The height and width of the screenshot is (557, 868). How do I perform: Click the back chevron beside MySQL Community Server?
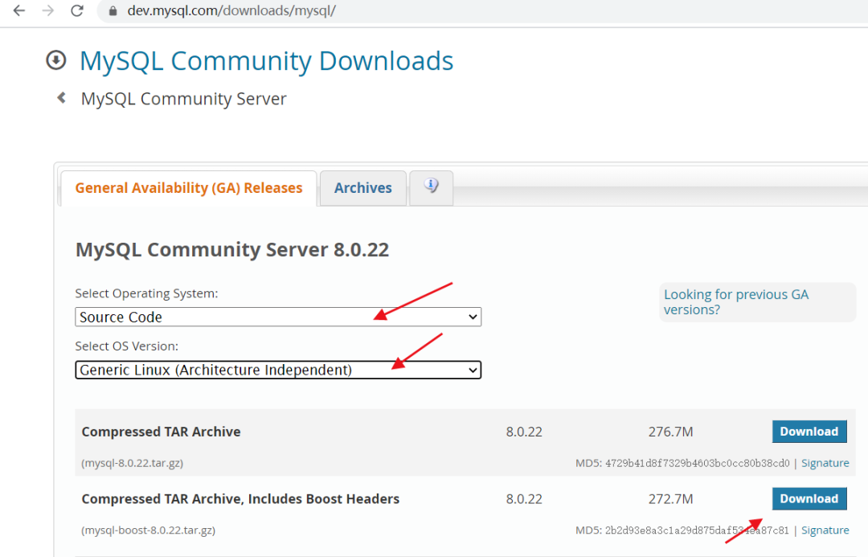coord(61,96)
